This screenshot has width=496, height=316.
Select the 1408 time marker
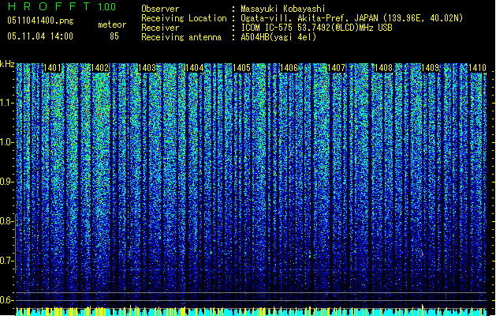click(383, 68)
